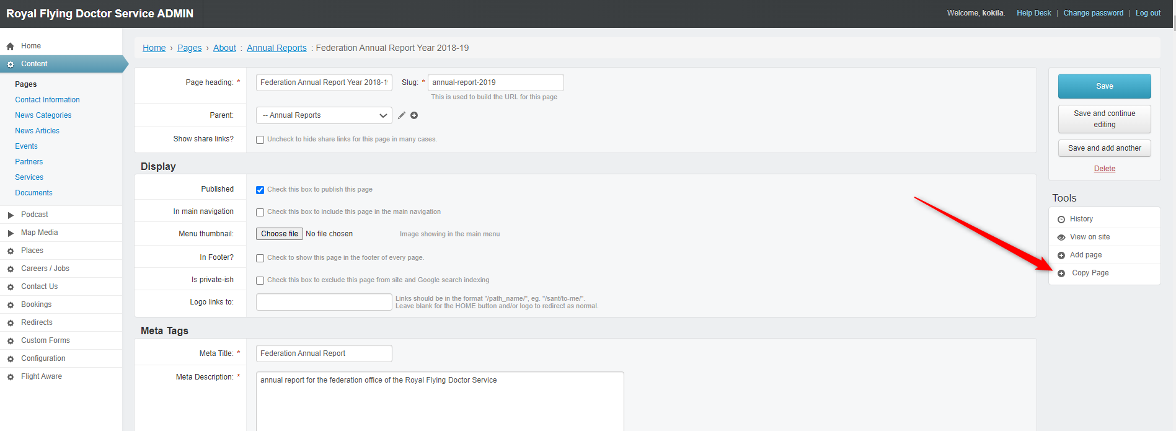1176x431 pixels.
Task: Click the plus icon beside Copy Page
Action: 1061,273
